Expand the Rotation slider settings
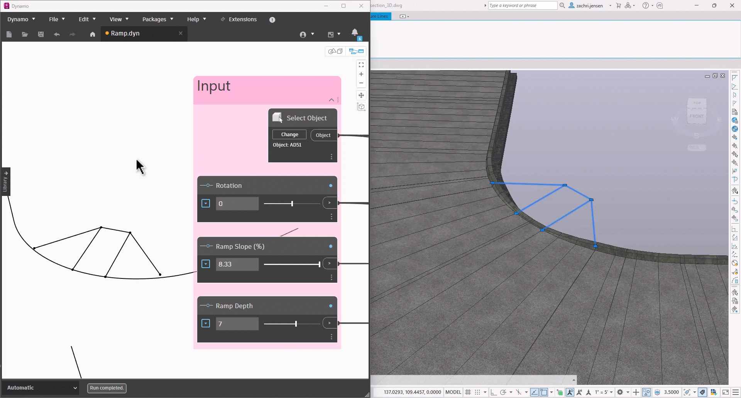This screenshot has width=741, height=398. (206, 203)
